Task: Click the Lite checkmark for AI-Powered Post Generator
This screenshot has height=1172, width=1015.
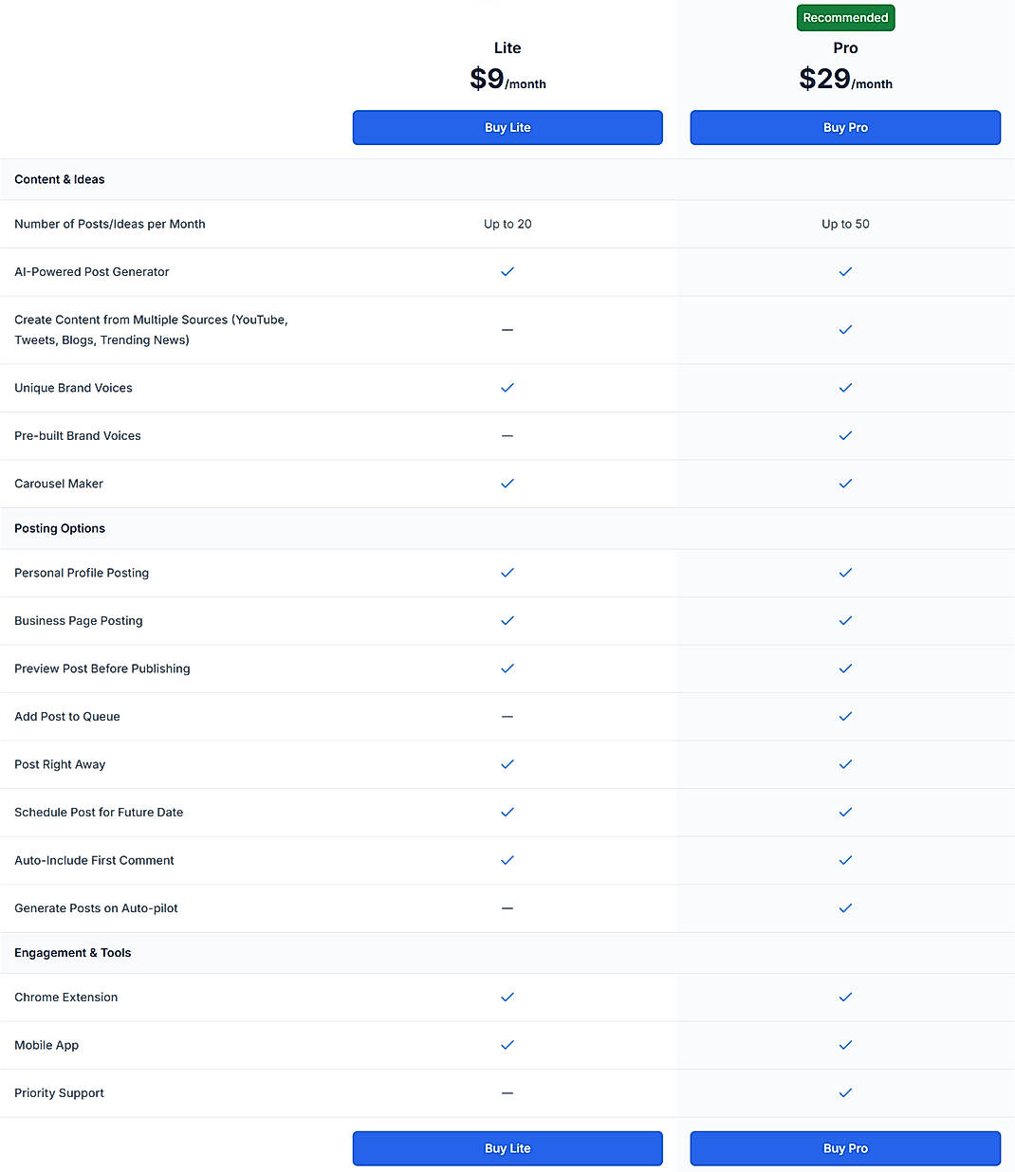Action: 507,272
